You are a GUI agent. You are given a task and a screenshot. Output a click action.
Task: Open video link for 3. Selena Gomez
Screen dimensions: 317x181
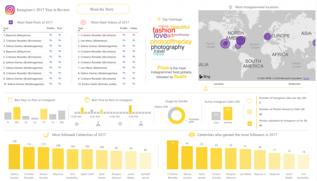click(134, 46)
